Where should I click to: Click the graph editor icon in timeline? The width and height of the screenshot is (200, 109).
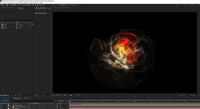tap(66, 101)
